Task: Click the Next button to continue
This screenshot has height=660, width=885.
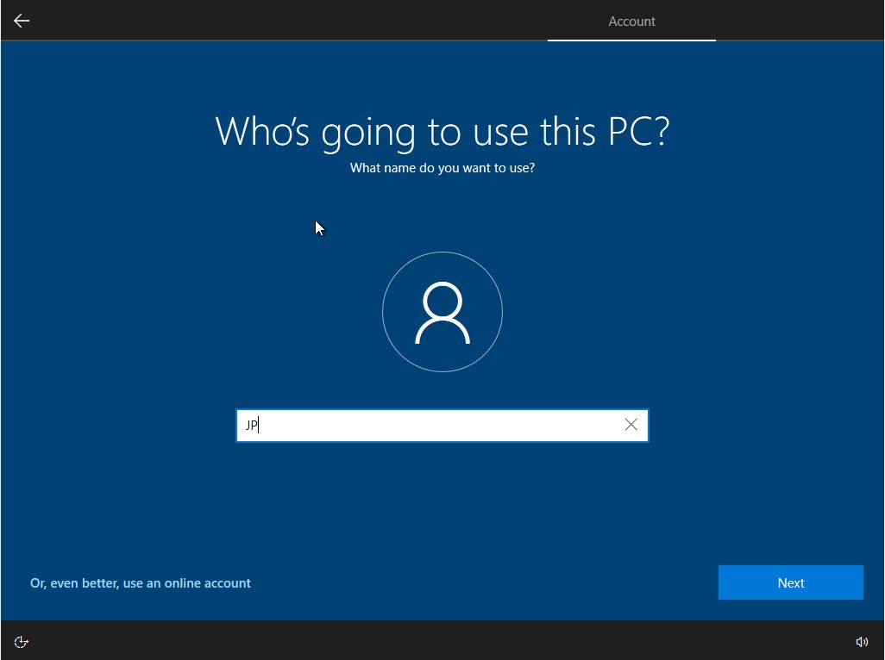Action: (790, 582)
